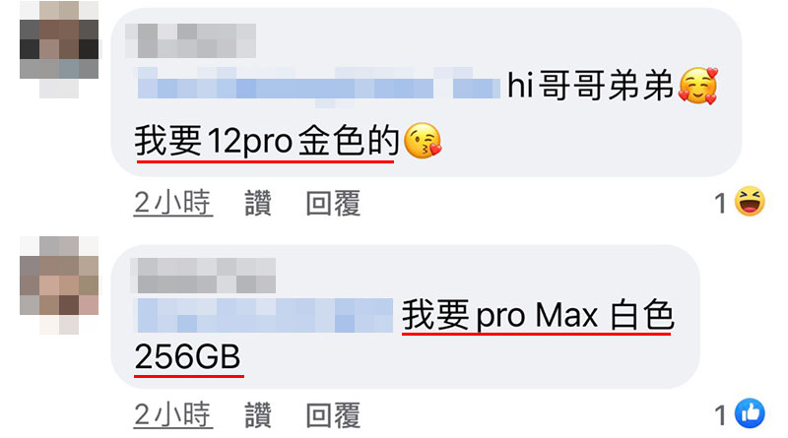Open the blurred name of second commenter
Image resolution: width=788 pixels, height=438 pixels.
203,276
